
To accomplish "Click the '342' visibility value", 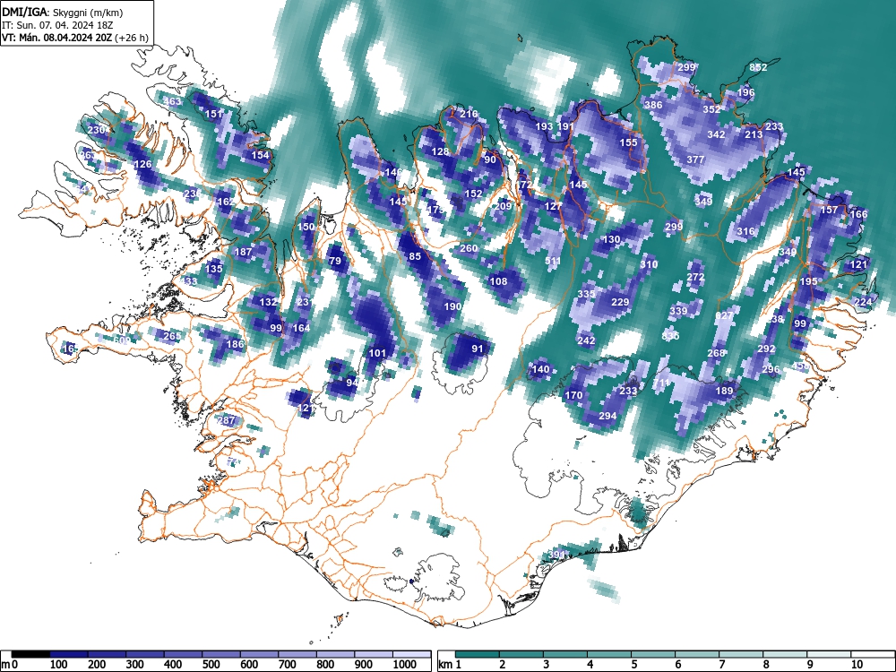I will (716, 135).
